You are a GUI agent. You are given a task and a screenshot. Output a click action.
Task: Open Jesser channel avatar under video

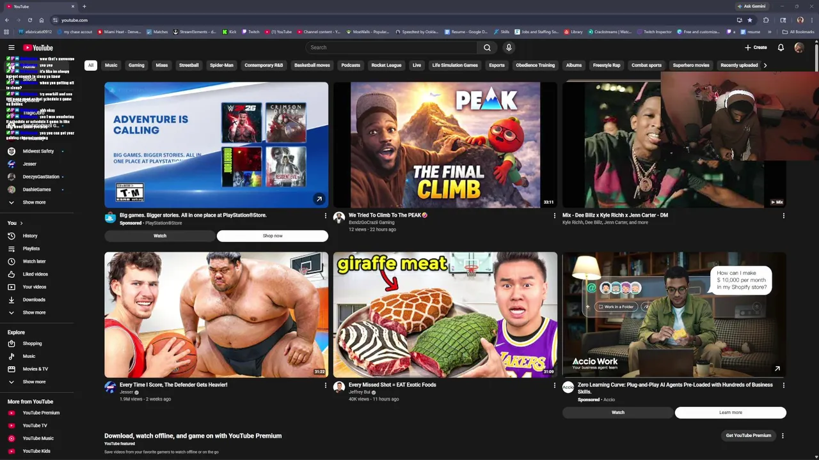coord(110,387)
